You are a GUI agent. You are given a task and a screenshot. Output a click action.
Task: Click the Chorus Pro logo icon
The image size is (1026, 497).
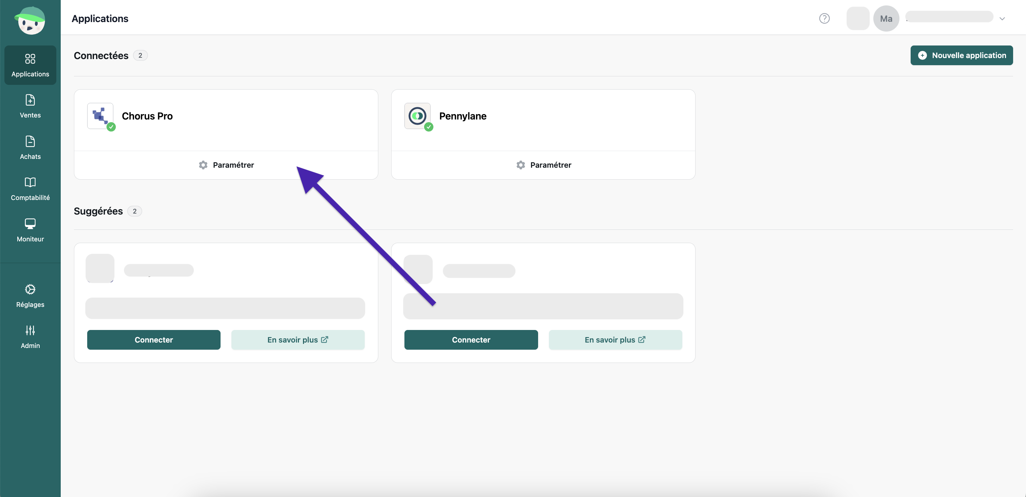click(x=100, y=115)
